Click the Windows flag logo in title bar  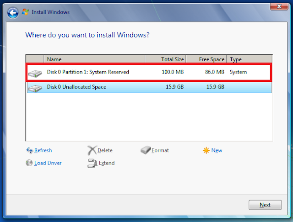[x=26, y=12]
